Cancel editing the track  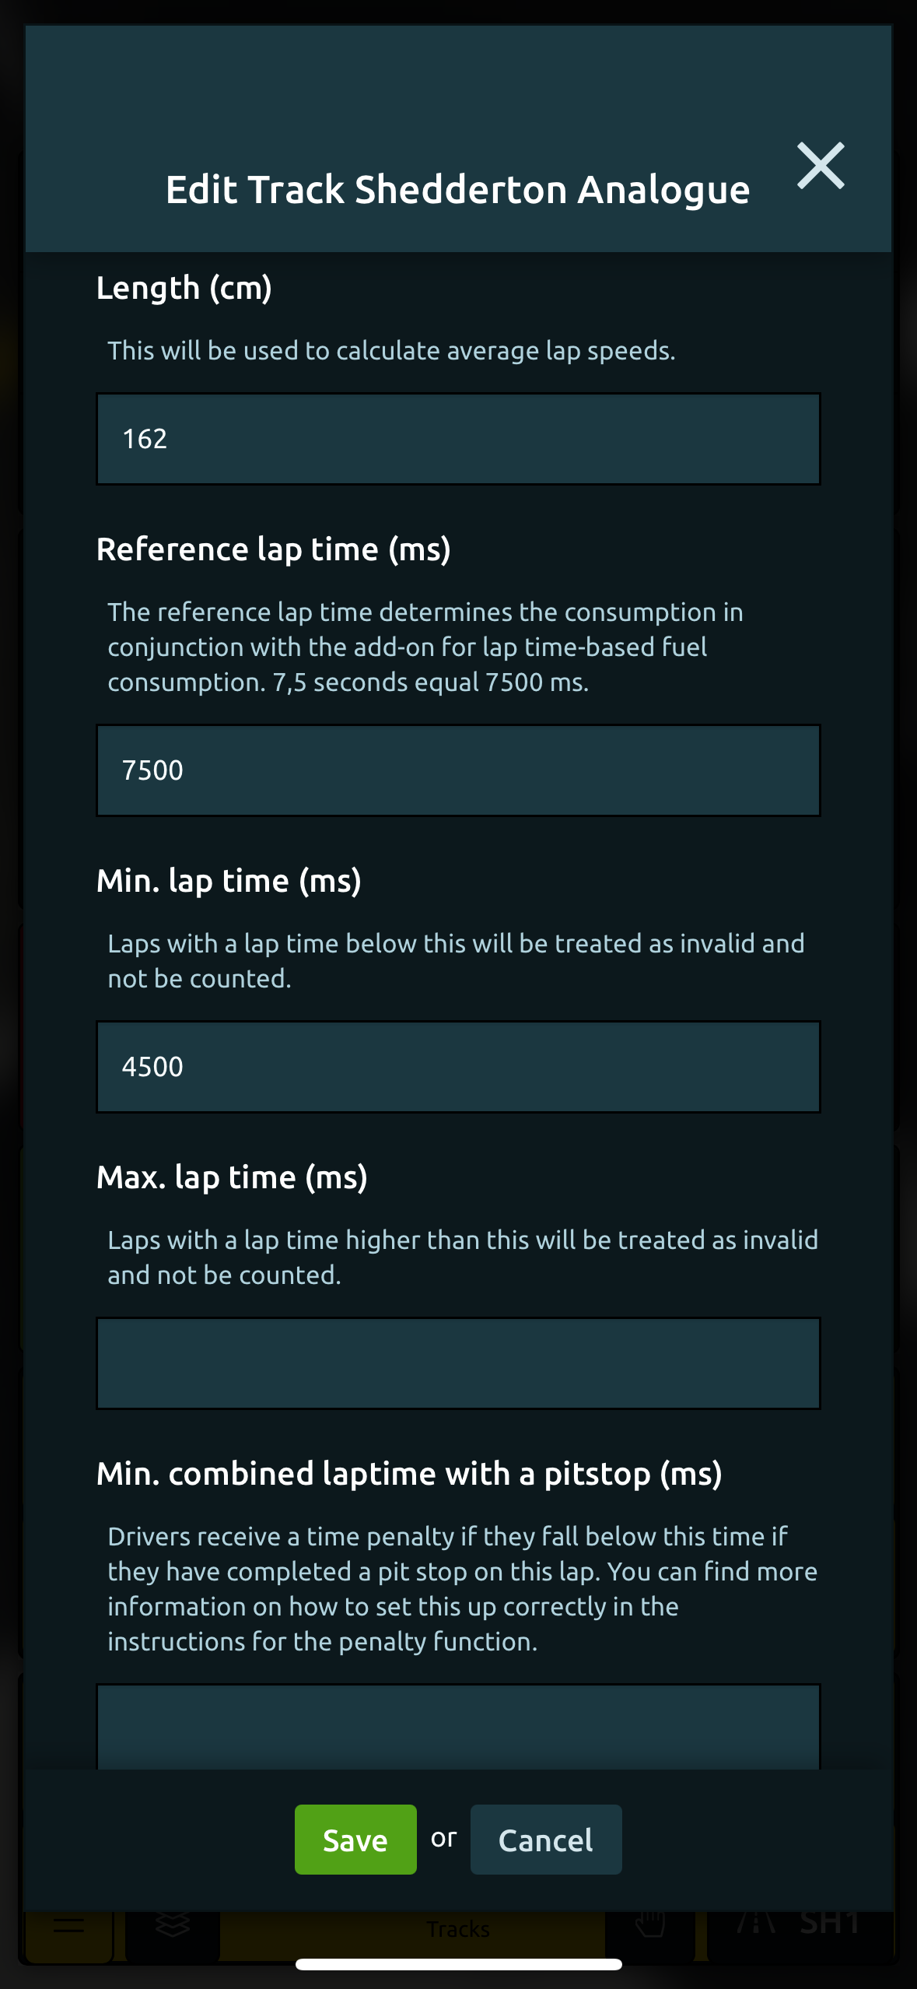tap(546, 1840)
